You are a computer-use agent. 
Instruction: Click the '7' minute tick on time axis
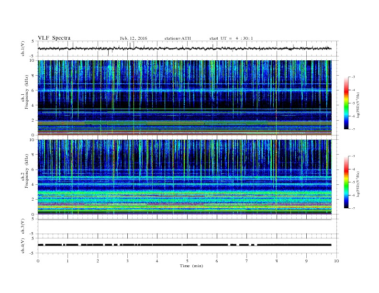pos(247,261)
